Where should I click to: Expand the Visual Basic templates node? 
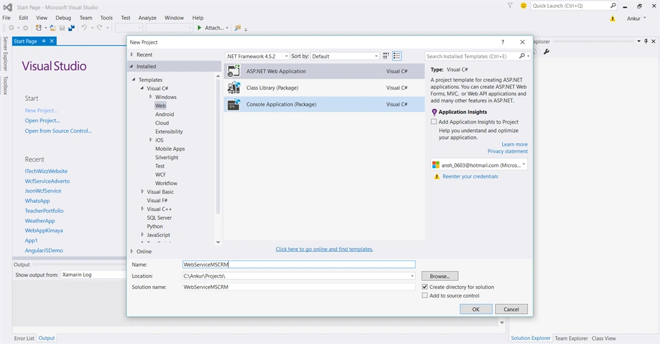(142, 192)
